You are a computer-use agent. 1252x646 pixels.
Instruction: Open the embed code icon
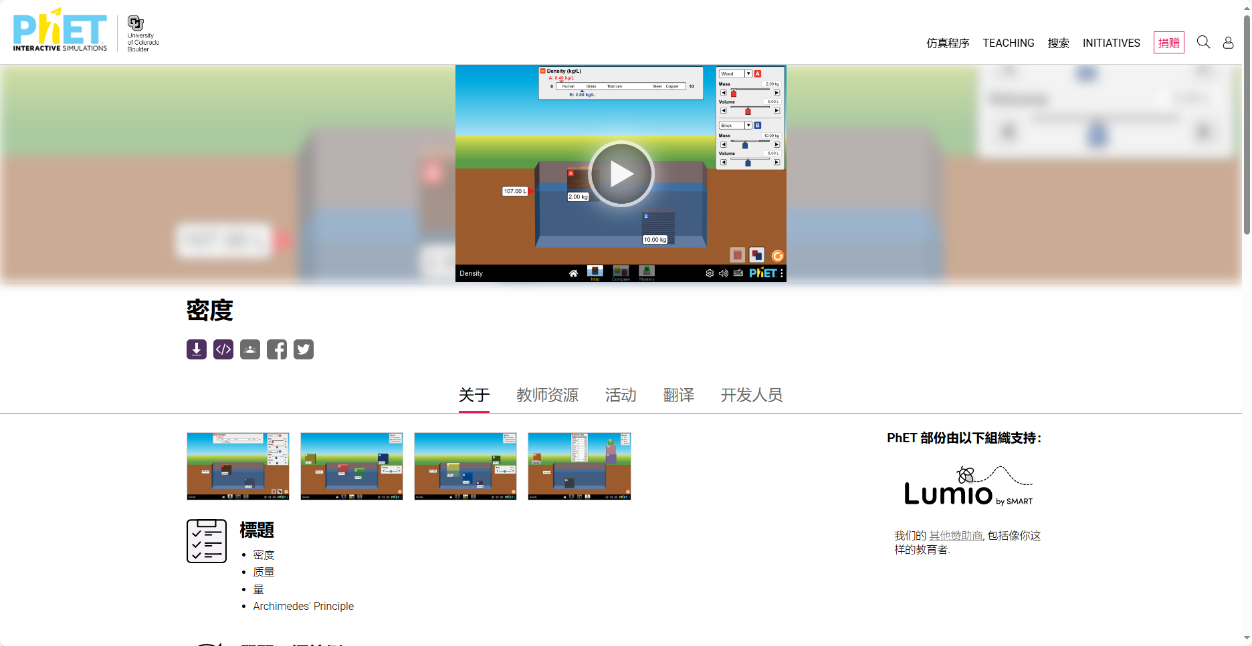click(223, 349)
